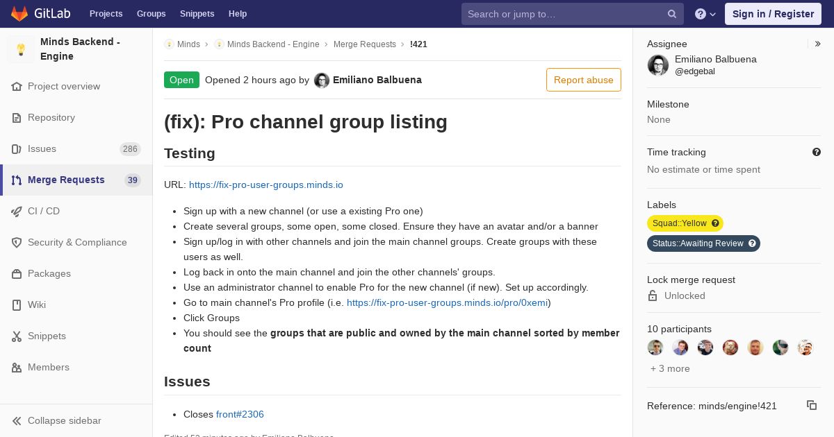Image resolution: width=834 pixels, height=437 pixels.
Task: Show the + 3 more participants
Action: click(670, 368)
